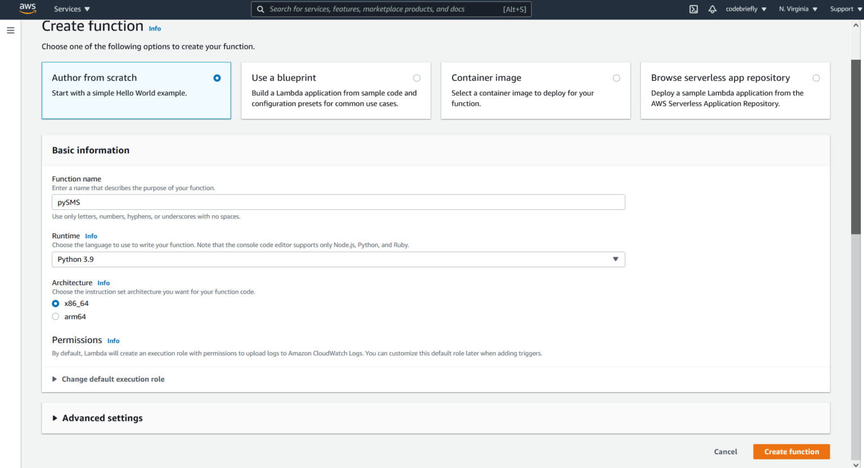This screenshot has height=468, width=864.
Task: Open the Runtime Info help link
Action: [91, 236]
